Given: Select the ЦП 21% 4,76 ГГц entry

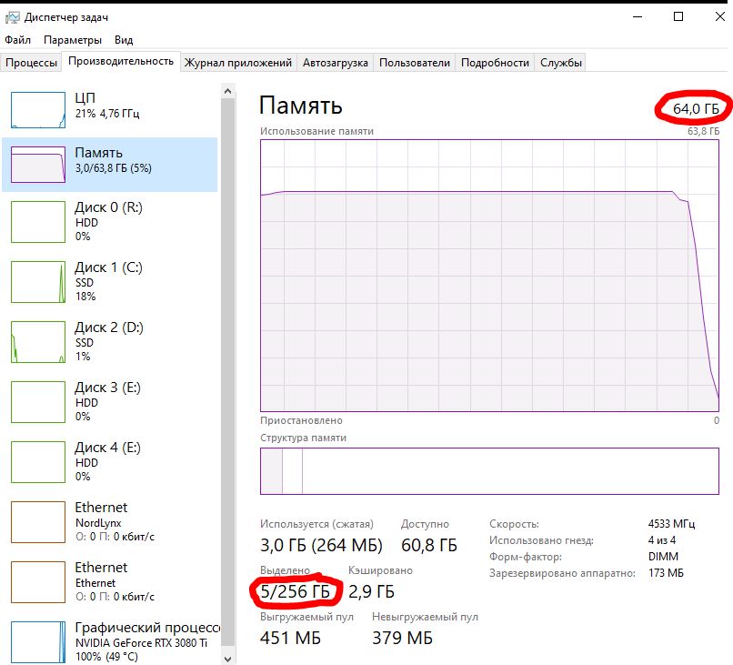Looking at the screenshot, I should pos(110,110).
